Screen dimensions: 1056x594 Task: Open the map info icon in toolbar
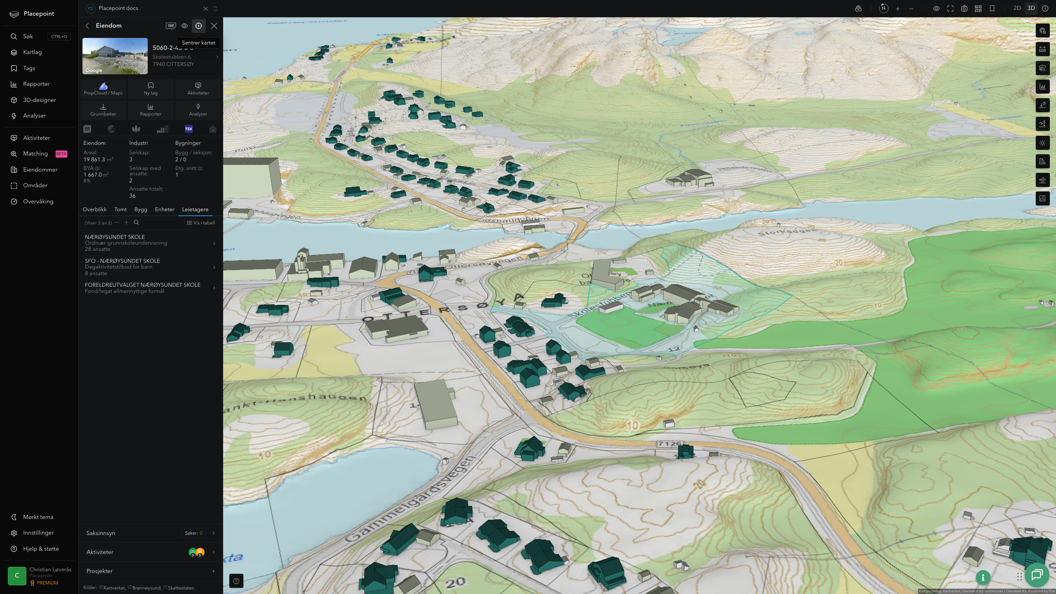coord(1045,9)
